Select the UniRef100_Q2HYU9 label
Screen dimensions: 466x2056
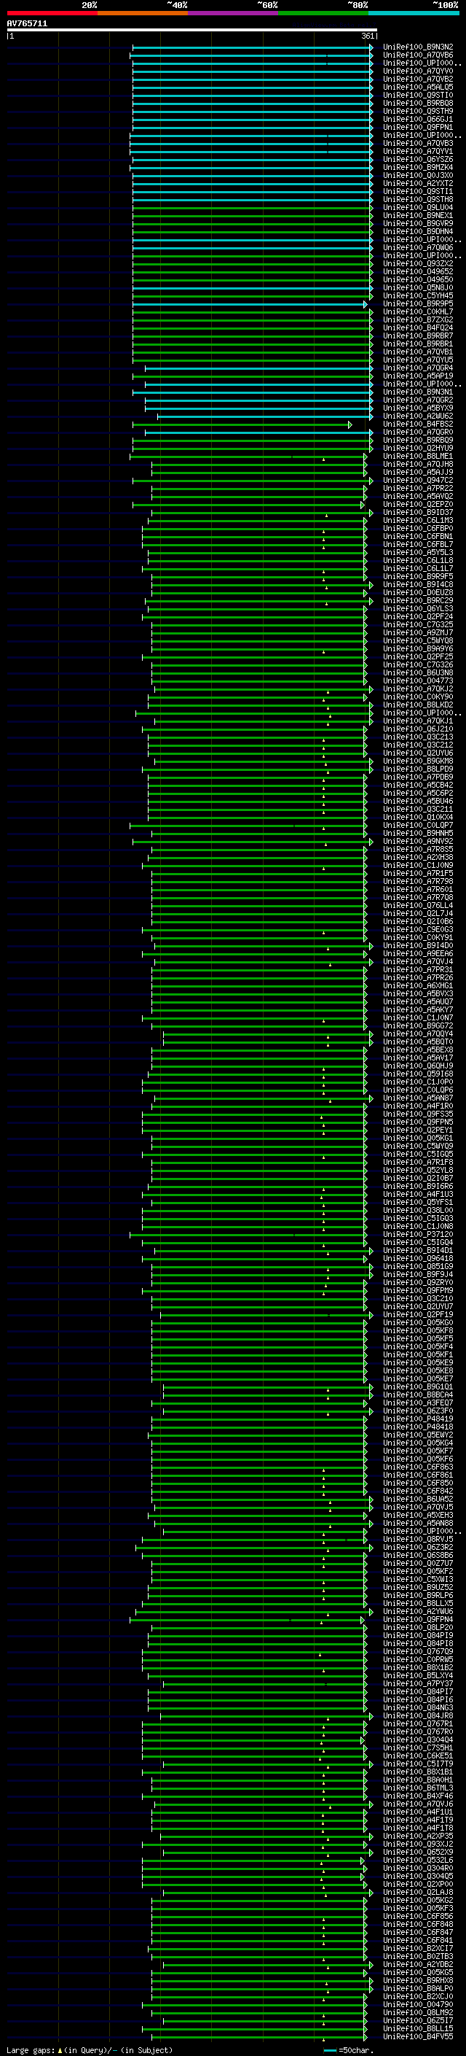tap(418, 449)
